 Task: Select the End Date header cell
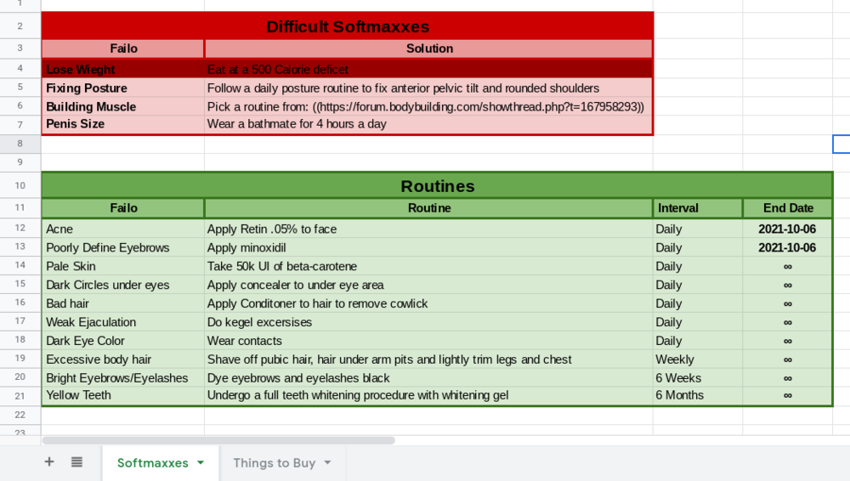(x=787, y=208)
